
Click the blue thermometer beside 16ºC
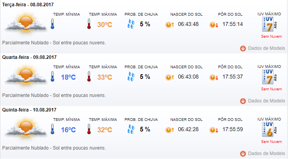(x=53, y=129)
